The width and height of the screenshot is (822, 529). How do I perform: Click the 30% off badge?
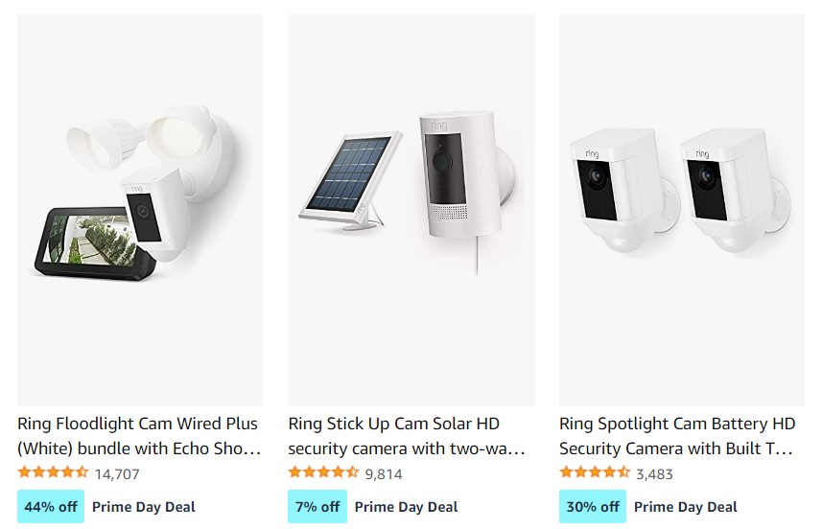[x=593, y=507]
